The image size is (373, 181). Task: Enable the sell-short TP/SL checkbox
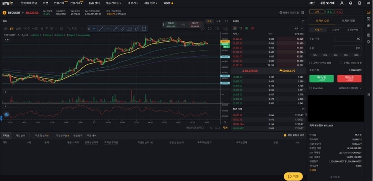(x=341, y=63)
